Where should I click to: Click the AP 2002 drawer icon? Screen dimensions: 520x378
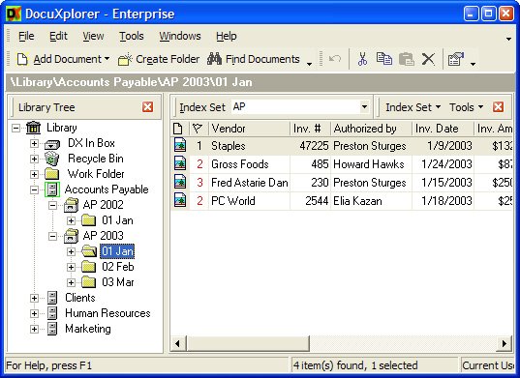point(71,205)
